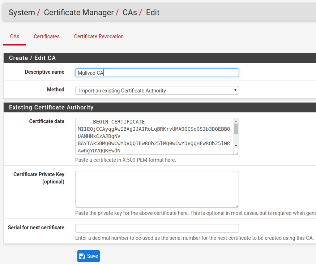Screen dimensions: 316x264
Task: Click the Save button
Action: pos(88,256)
